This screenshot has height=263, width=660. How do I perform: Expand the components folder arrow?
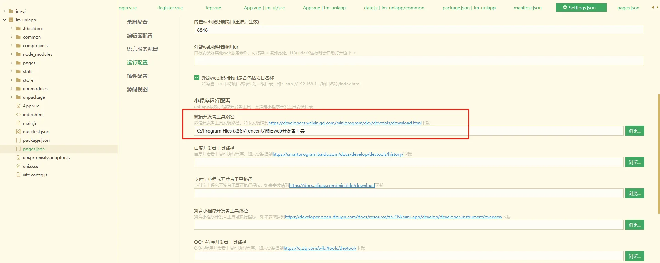pos(11,45)
